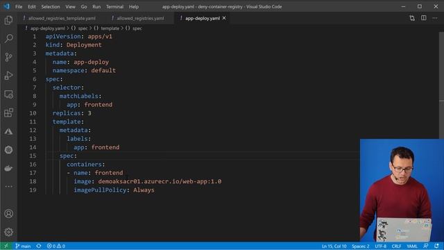Open the Remote Explorer icon
Image resolution: width=444 pixels, height=250 pixels.
point(8,94)
